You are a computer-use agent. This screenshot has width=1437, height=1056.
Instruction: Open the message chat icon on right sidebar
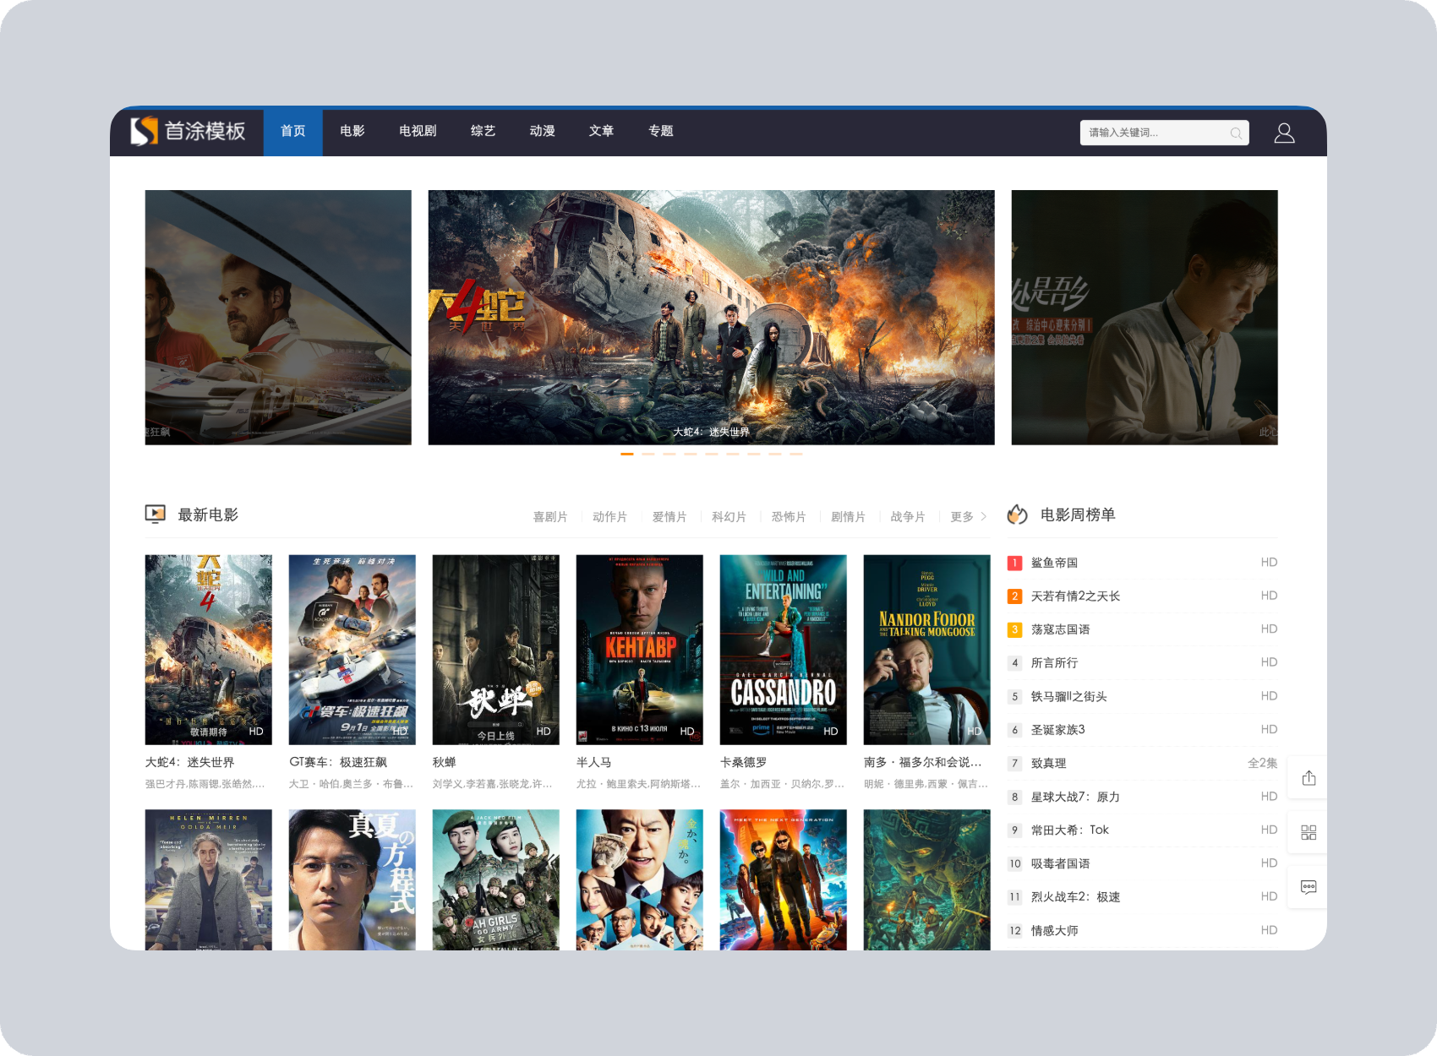click(1309, 887)
